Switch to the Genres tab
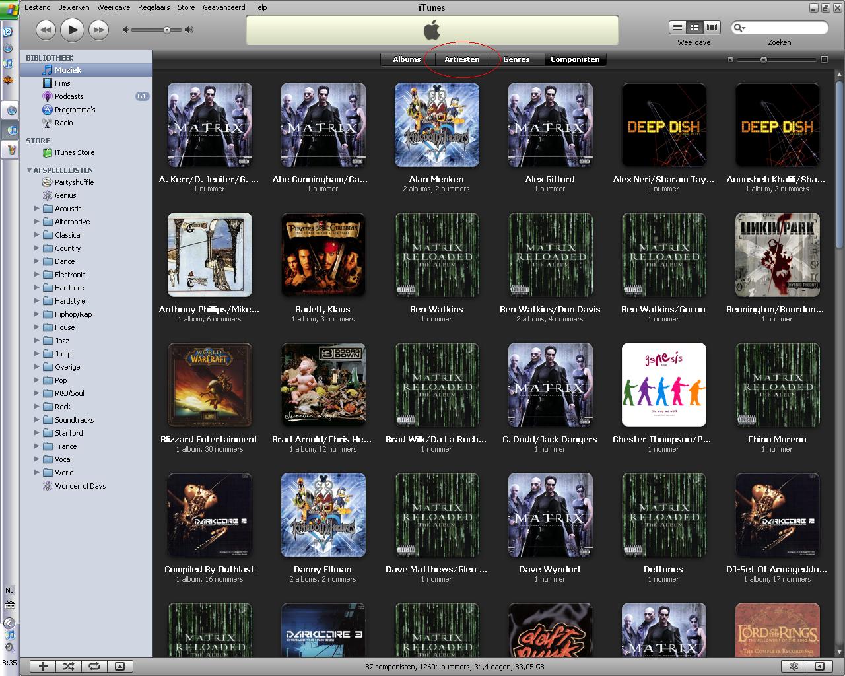This screenshot has width=845, height=676. (516, 59)
